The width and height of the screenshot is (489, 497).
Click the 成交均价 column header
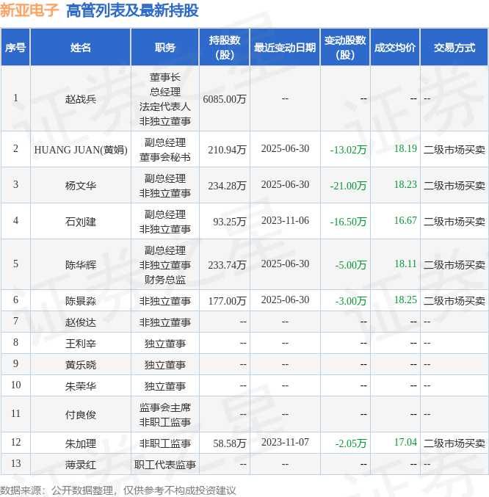395,48
